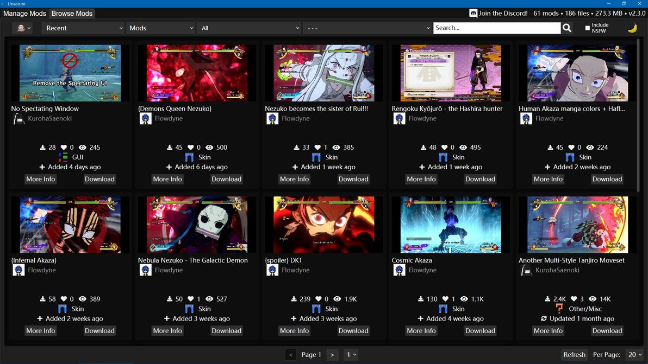Open the Recent sort dropdown
Viewport: 648px width, 364px height.
pos(83,28)
